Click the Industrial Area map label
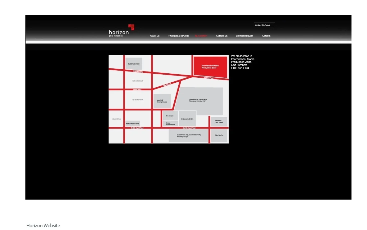This screenshot has height=230, width=367. pyautogui.click(x=116, y=119)
